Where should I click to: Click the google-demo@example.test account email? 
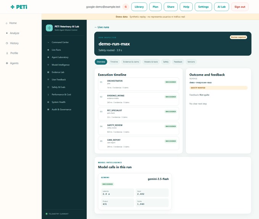click(103, 7)
